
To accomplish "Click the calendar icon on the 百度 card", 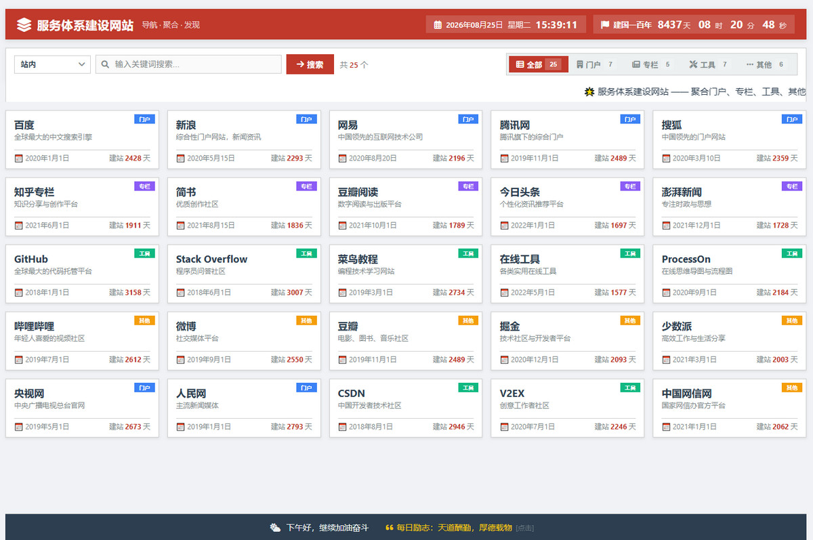I will pyautogui.click(x=18, y=159).
